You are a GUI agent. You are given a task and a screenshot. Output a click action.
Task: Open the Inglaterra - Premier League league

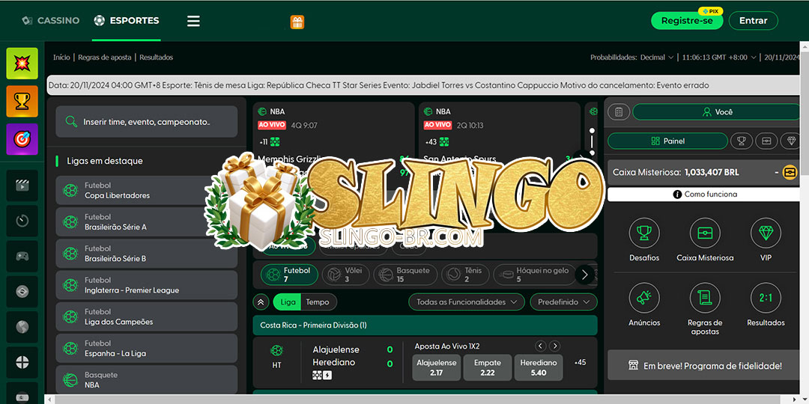147,285
